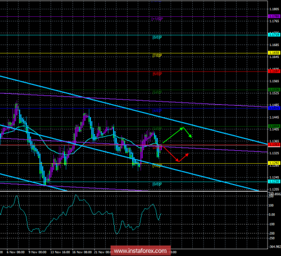
Task: Click the yellow 1.1658 price level tag
Action: 274,53
